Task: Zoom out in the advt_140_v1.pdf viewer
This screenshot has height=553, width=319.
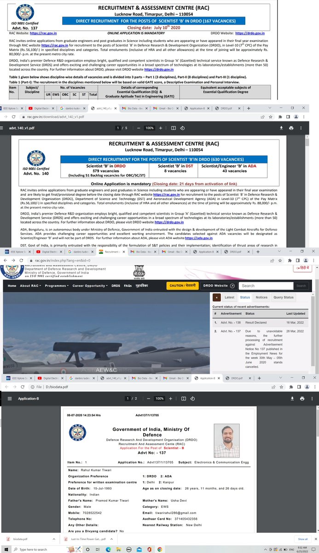Action: [x=138, y=128]
